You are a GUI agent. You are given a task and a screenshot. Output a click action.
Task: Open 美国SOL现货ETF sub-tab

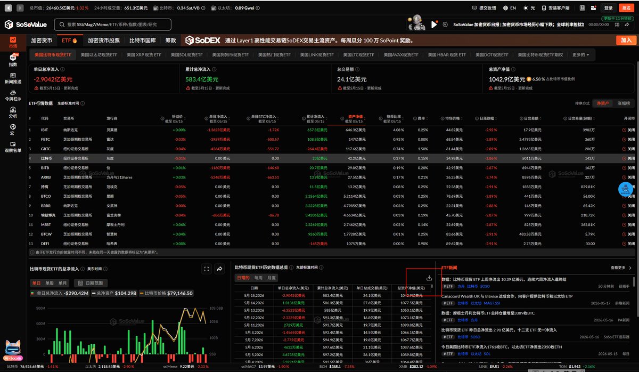point(187,54)
